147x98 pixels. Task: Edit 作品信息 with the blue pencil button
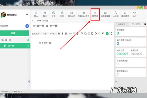point(27,26)
